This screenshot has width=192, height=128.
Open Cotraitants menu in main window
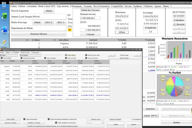(x=32, y=6)
